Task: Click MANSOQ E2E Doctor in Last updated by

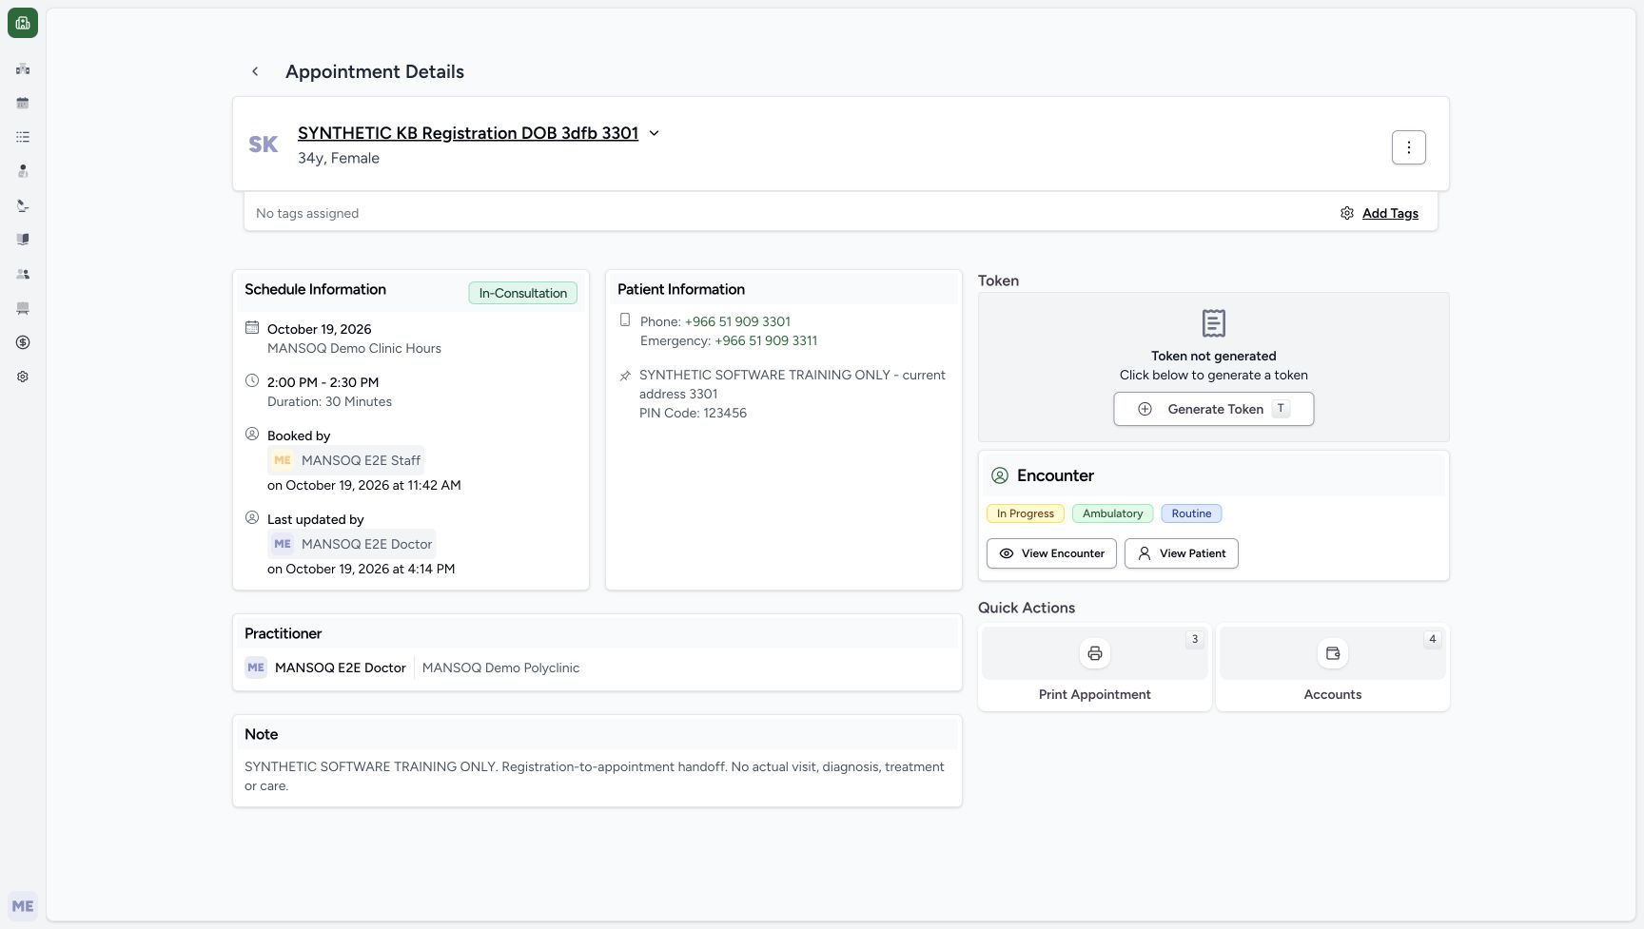Action: (x=352, y=544)
